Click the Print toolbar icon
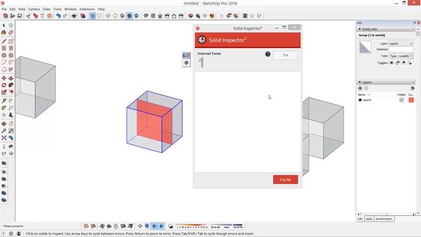Screen dimensions: 421x237 (74, 16)
